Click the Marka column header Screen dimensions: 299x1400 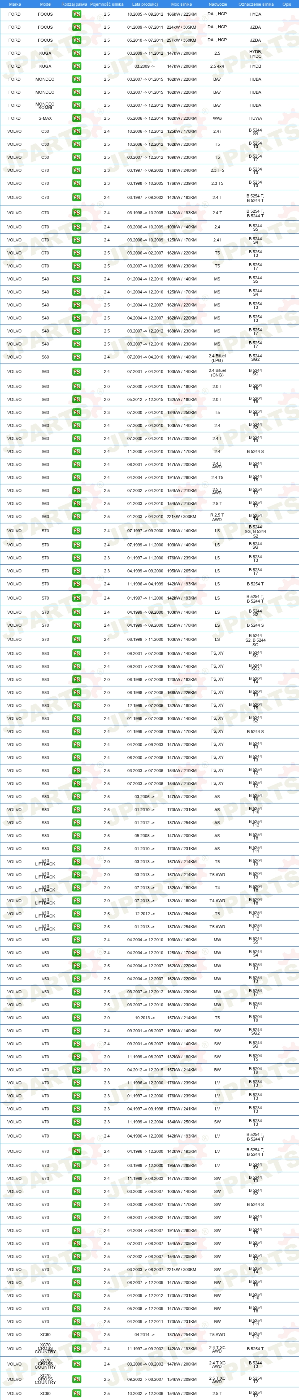pyautogui.click(x=15, y=4)
